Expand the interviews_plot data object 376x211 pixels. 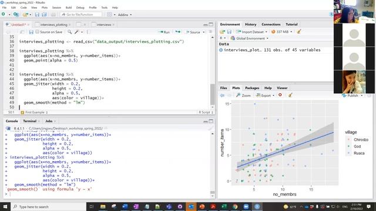221,50
